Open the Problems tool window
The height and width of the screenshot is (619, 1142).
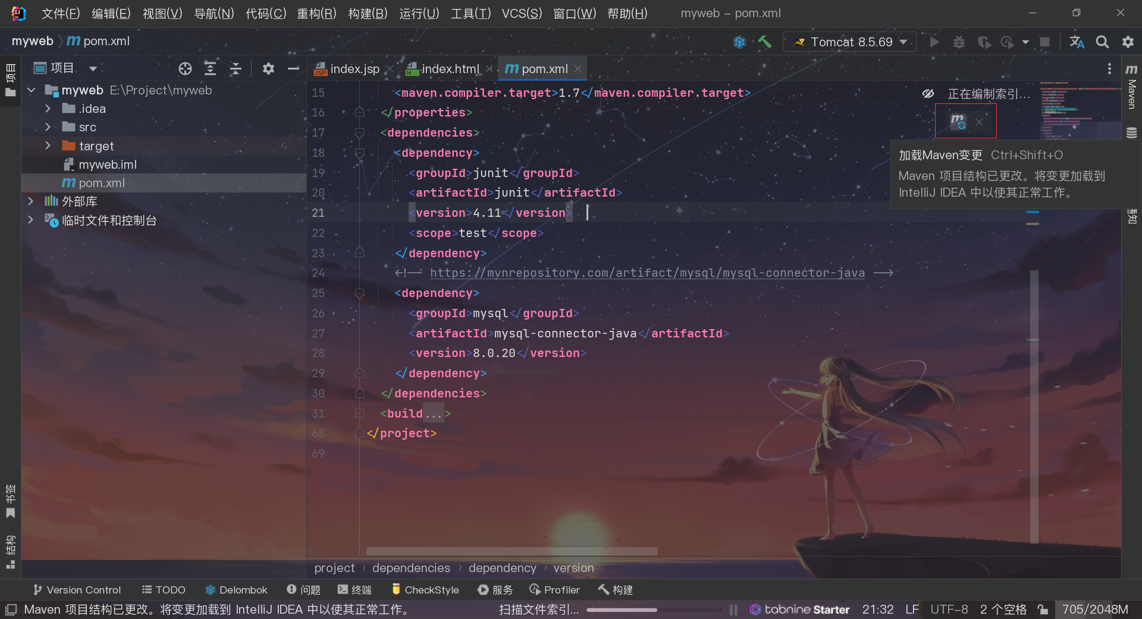point(303,590)
